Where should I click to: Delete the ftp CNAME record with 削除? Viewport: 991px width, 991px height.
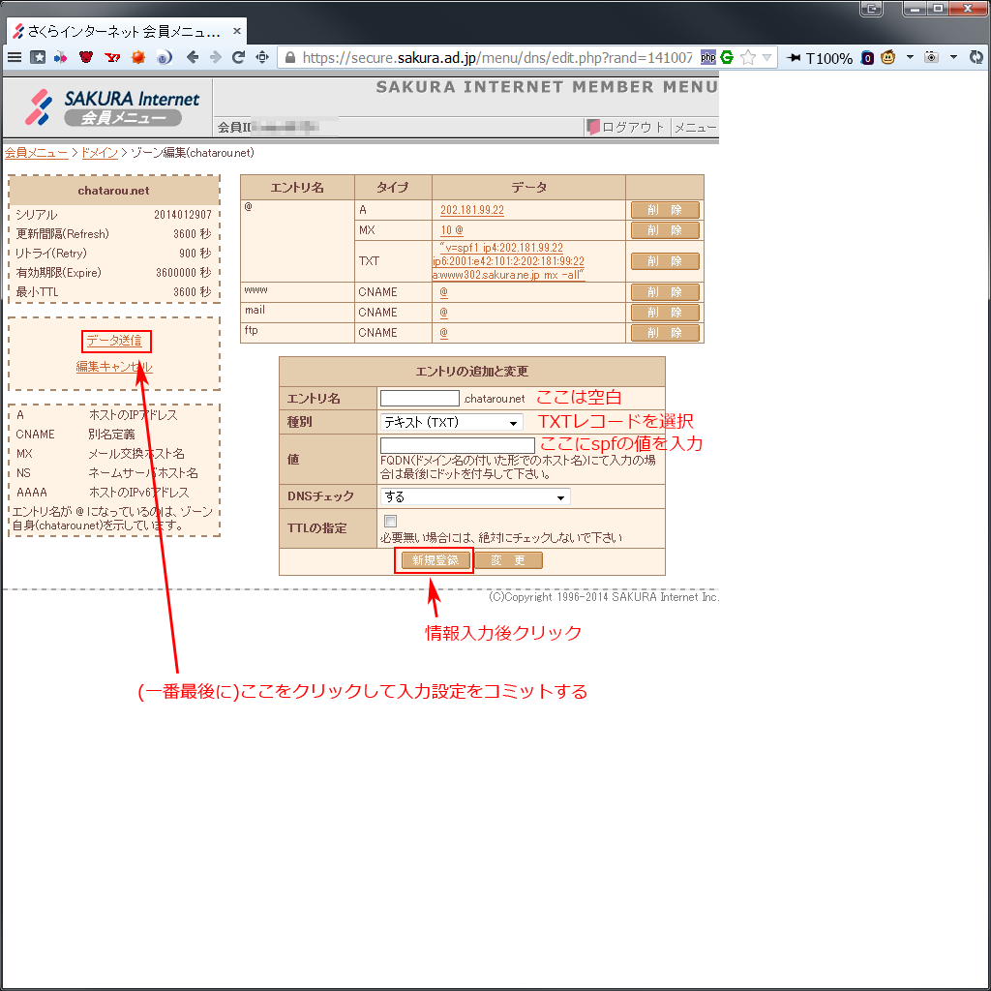point(665,333)
